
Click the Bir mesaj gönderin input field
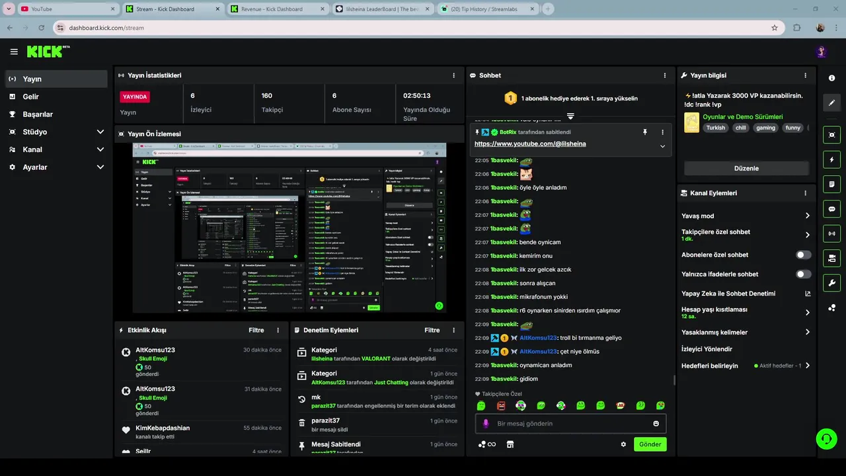[x=570, y=424]
